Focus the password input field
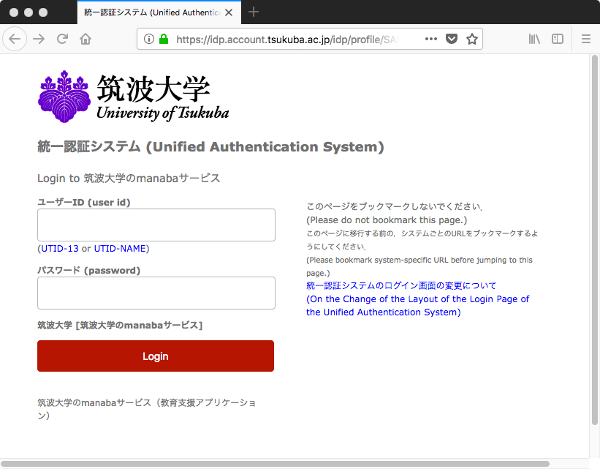 pyautogui.click(x=156, y=293)
